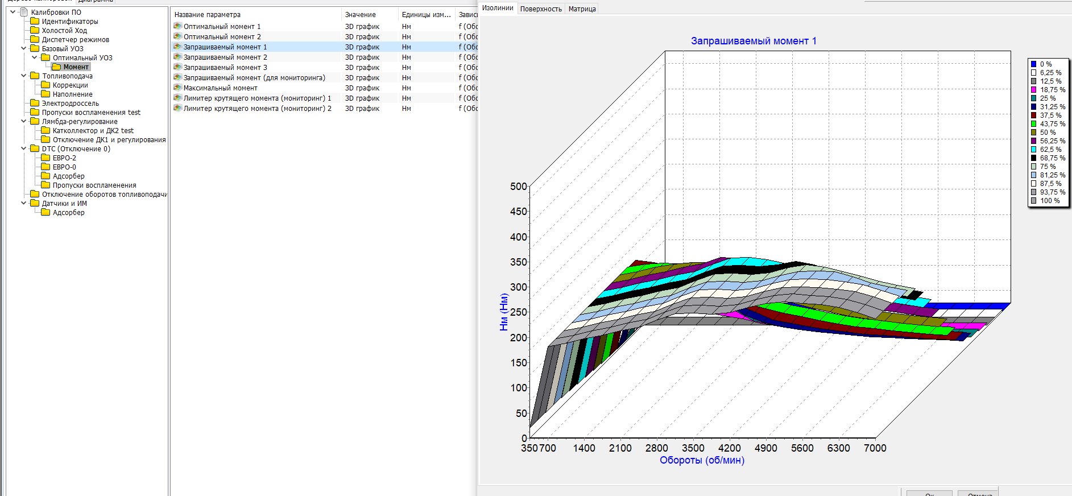The height and width of the screenshot is (496, 1072).
Task: Click the 3D graph icon for Оптимальный момент 1
Action: [177, 26]
